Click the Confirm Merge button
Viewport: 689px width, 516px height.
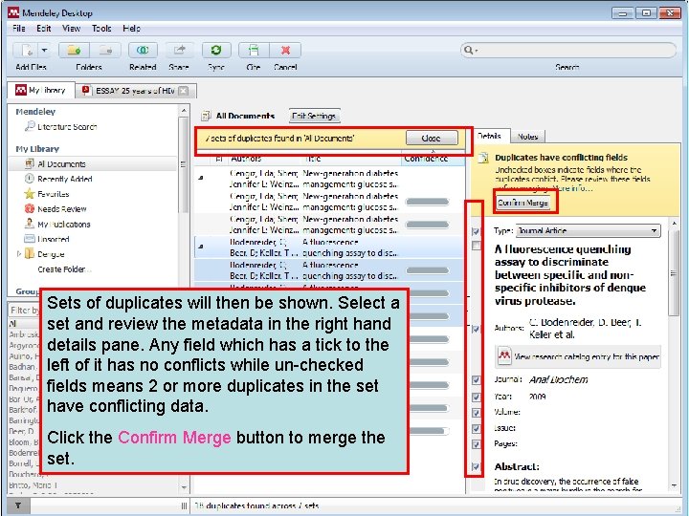click(522, 203)
